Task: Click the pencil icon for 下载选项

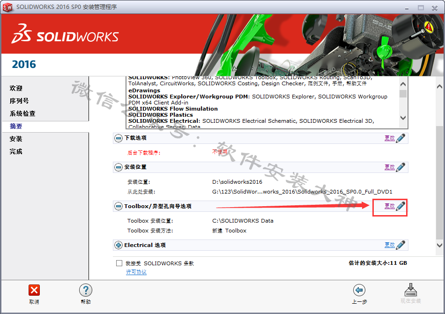Action: coord(400,138)
